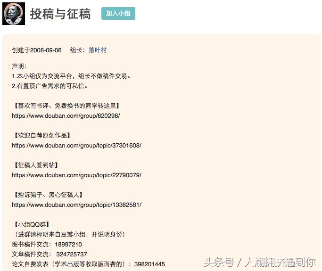Open the topic/13382581/ URL

(76, 205)
